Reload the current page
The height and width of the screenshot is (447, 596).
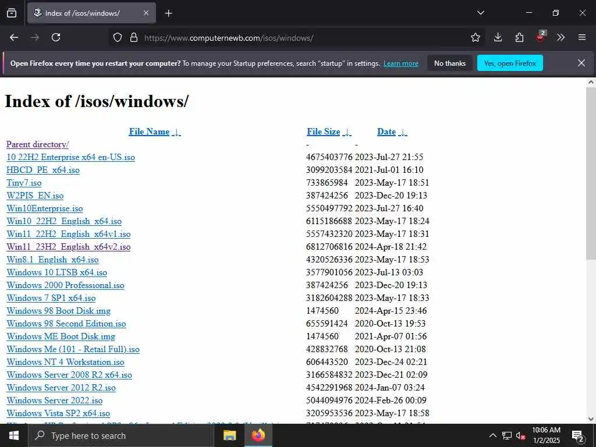coord(56,37)
